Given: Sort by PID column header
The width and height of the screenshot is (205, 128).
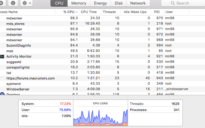Looking at the screenshot, I should [x=158, y=12].
